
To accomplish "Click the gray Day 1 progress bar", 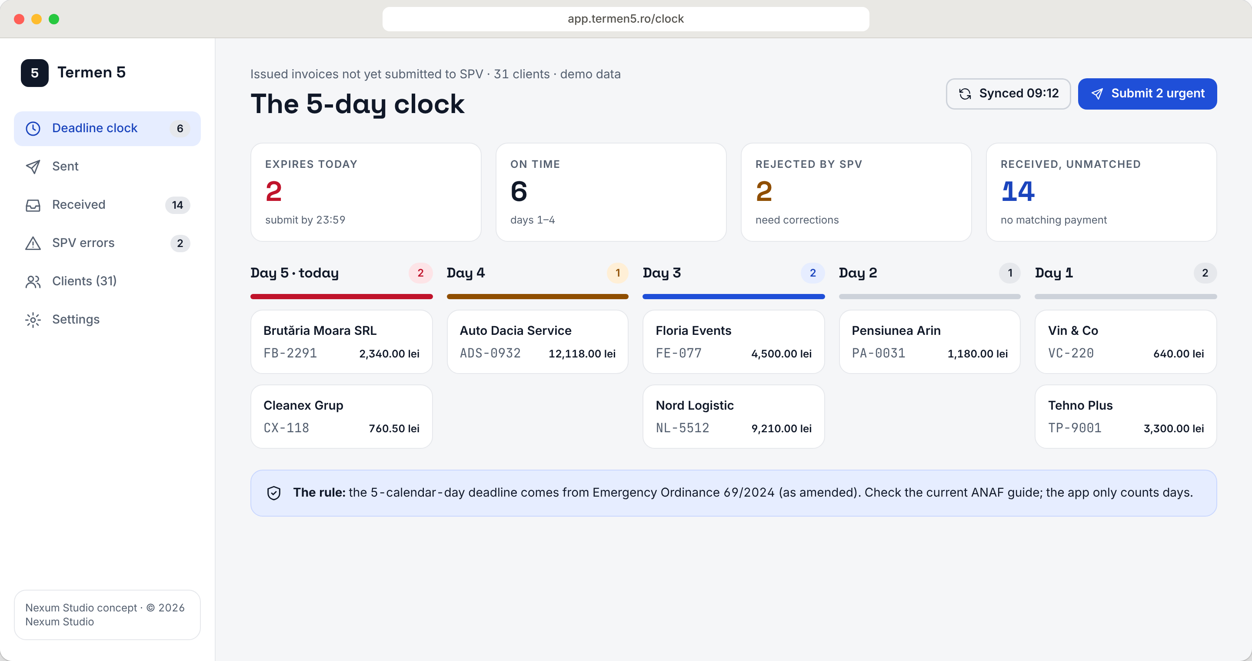I will [x=1125, y=297].
